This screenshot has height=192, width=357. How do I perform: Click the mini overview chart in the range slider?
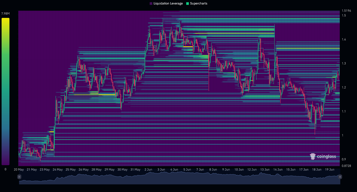click(x=180, y=178)
